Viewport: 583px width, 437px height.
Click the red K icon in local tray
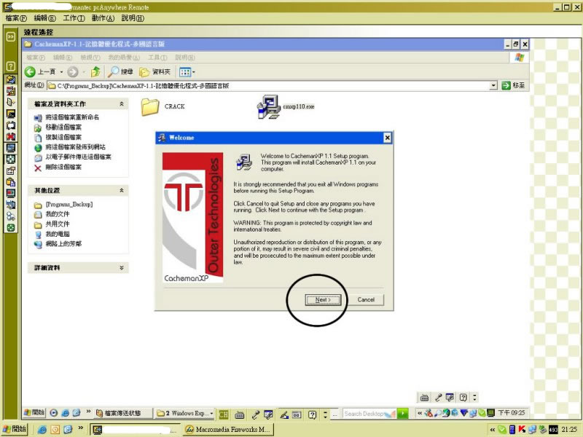click(523, 430)
